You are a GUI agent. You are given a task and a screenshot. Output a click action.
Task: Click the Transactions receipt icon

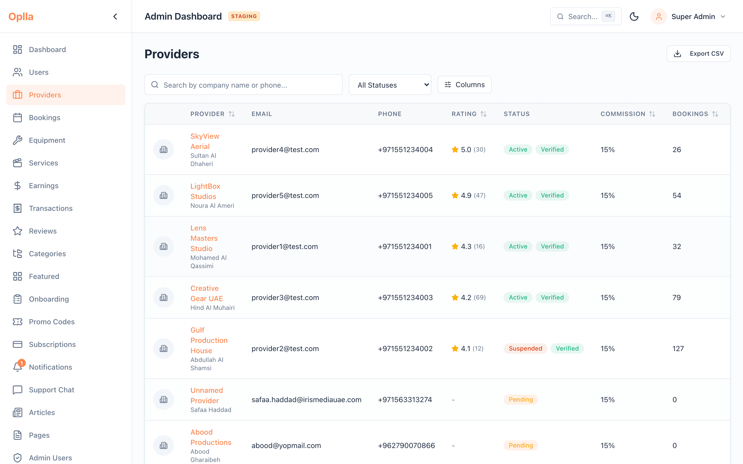18,208
